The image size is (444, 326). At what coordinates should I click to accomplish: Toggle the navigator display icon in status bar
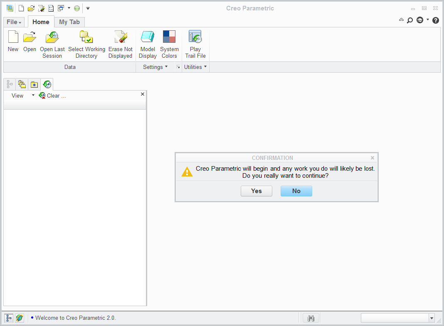point(9,318)
